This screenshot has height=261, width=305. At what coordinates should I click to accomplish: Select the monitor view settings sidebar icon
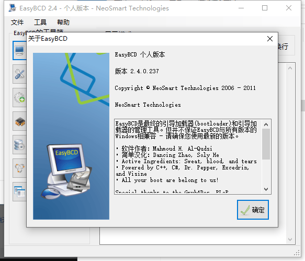pos(20,50)
